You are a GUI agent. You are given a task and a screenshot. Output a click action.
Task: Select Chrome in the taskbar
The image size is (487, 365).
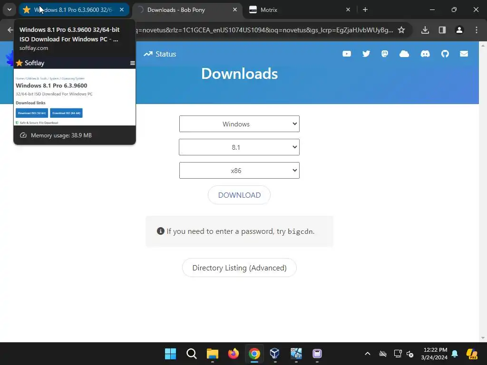(254, 354)
